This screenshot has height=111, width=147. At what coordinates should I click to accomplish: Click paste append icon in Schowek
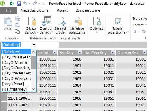(18, 18)
